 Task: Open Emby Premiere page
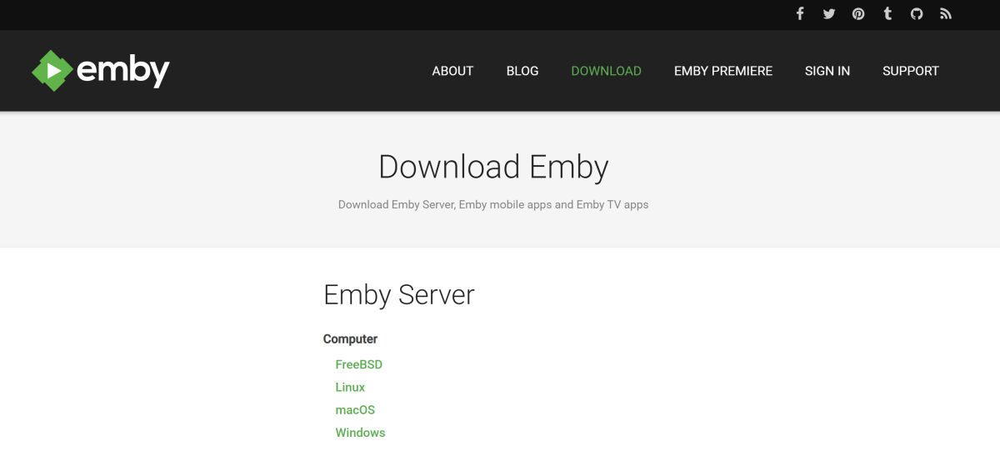[x=723, y=71]
